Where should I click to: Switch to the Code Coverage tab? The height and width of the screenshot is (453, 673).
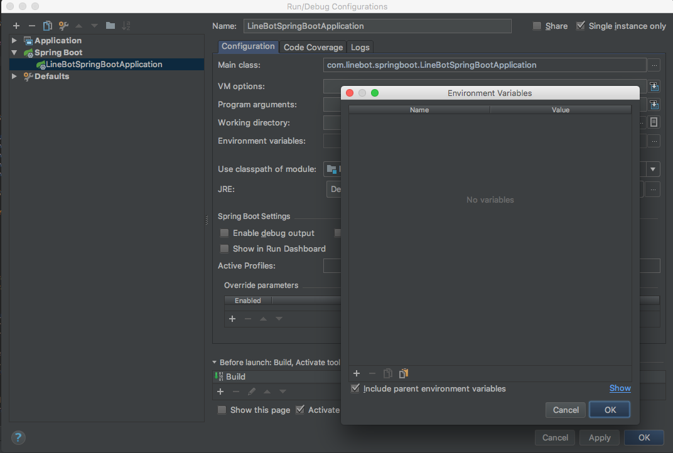(x=313, y=47)
